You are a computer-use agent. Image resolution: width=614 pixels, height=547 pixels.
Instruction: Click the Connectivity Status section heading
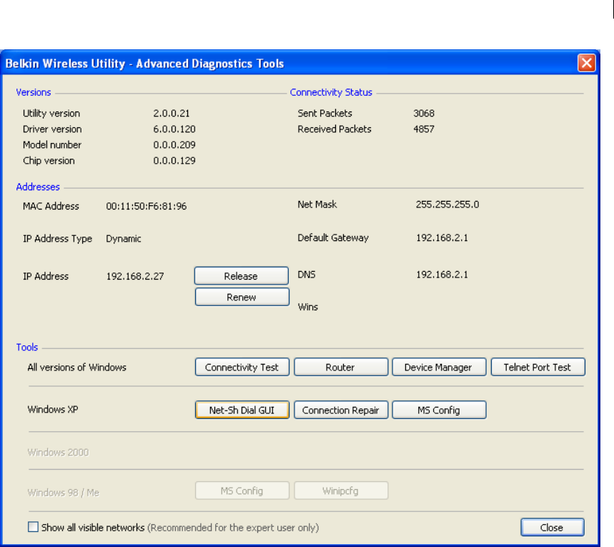click(x=331, y=92)
